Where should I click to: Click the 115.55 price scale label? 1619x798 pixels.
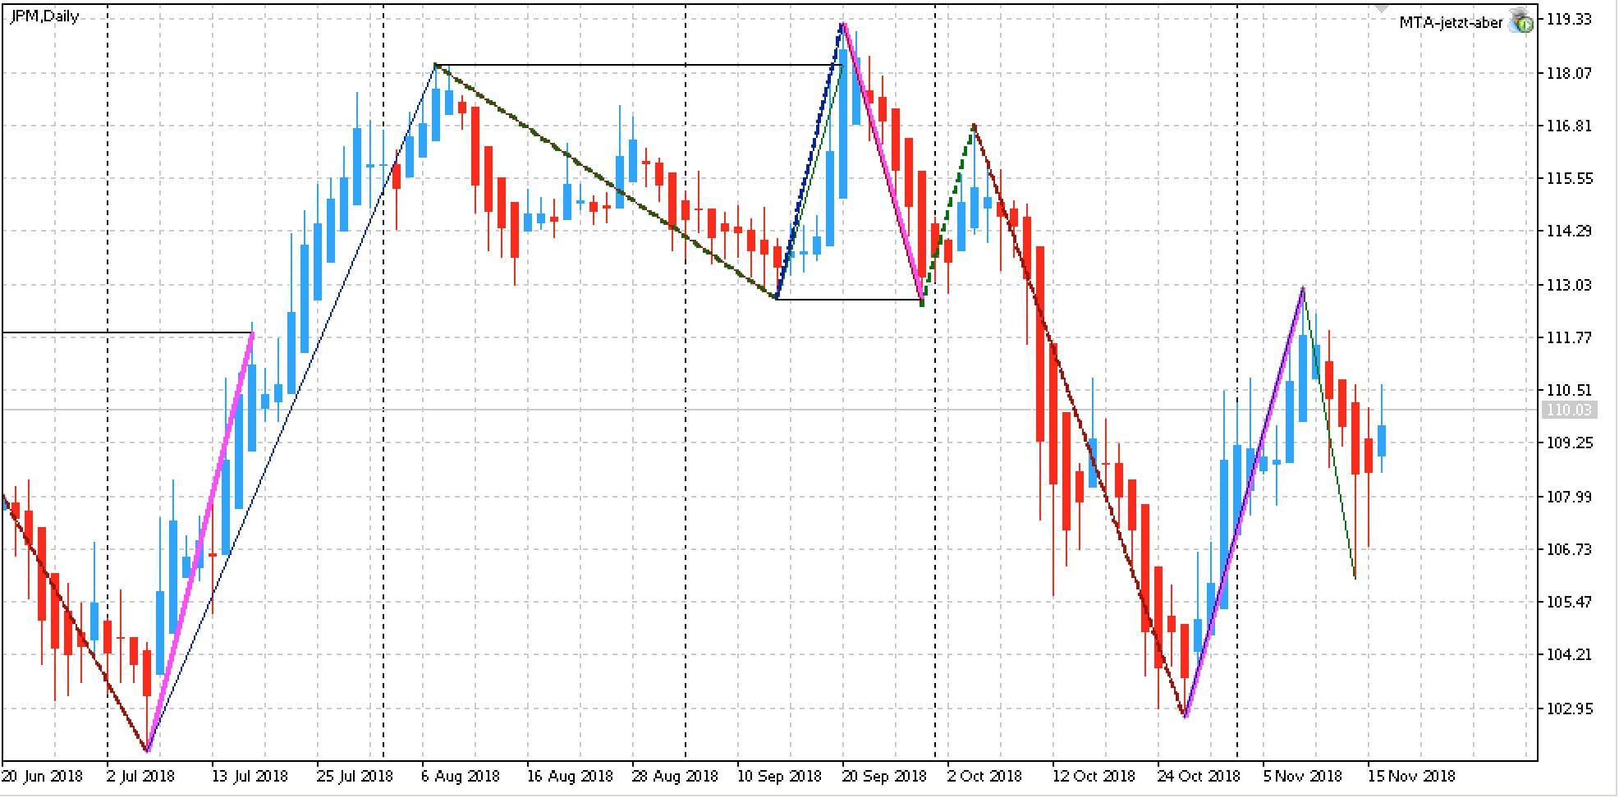[x=1569, y=178]
